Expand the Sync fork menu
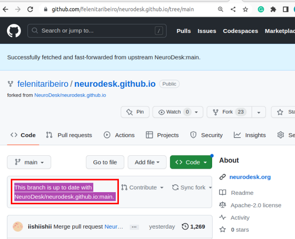The height and width of the screenshot is (239, 295). pyautogui.click(x=192, y=187)
